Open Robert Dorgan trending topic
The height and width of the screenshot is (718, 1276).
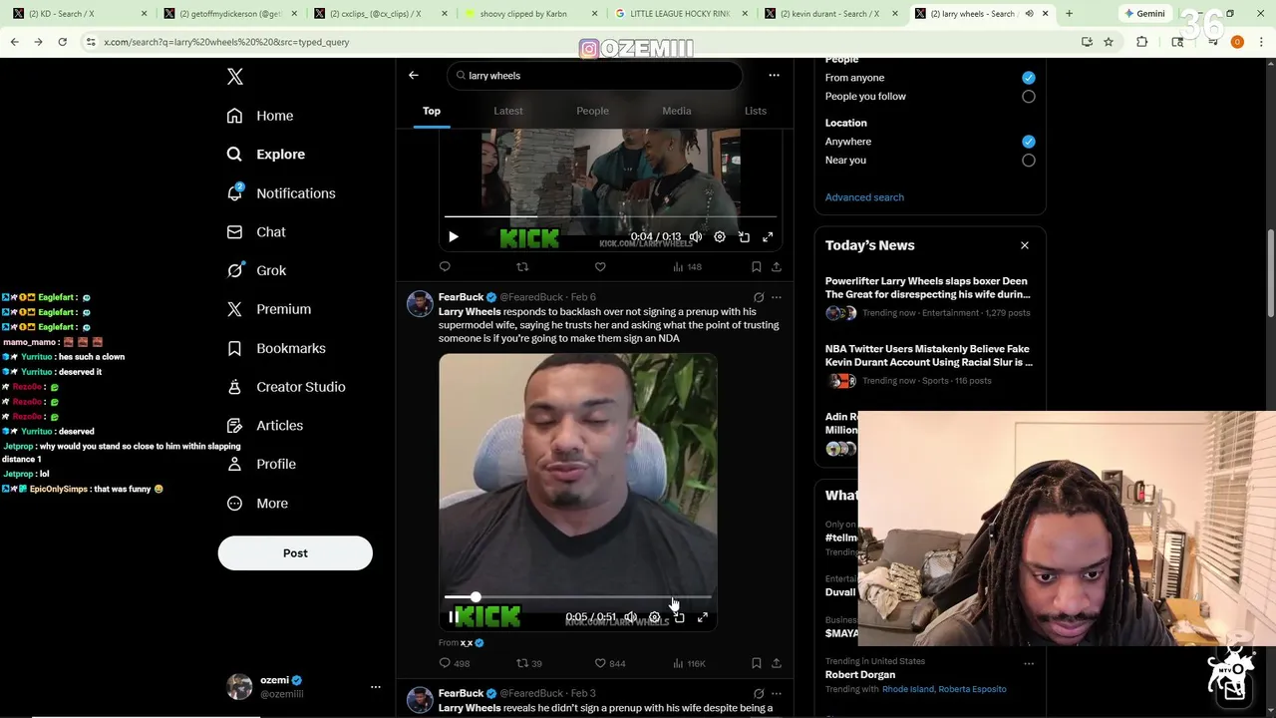pos(860,674)
